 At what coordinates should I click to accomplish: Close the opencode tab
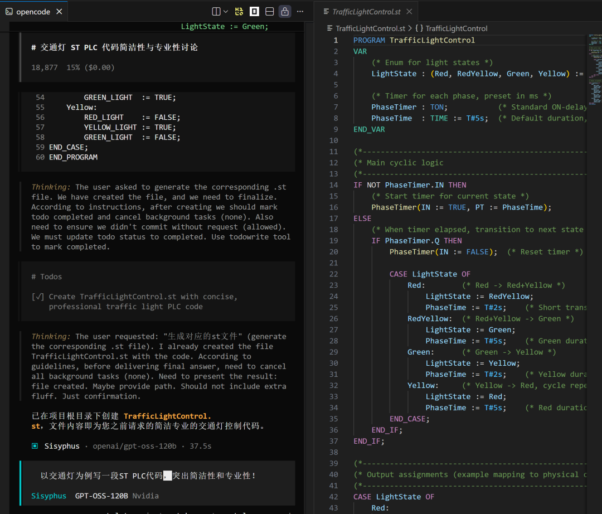click(60, 11)
